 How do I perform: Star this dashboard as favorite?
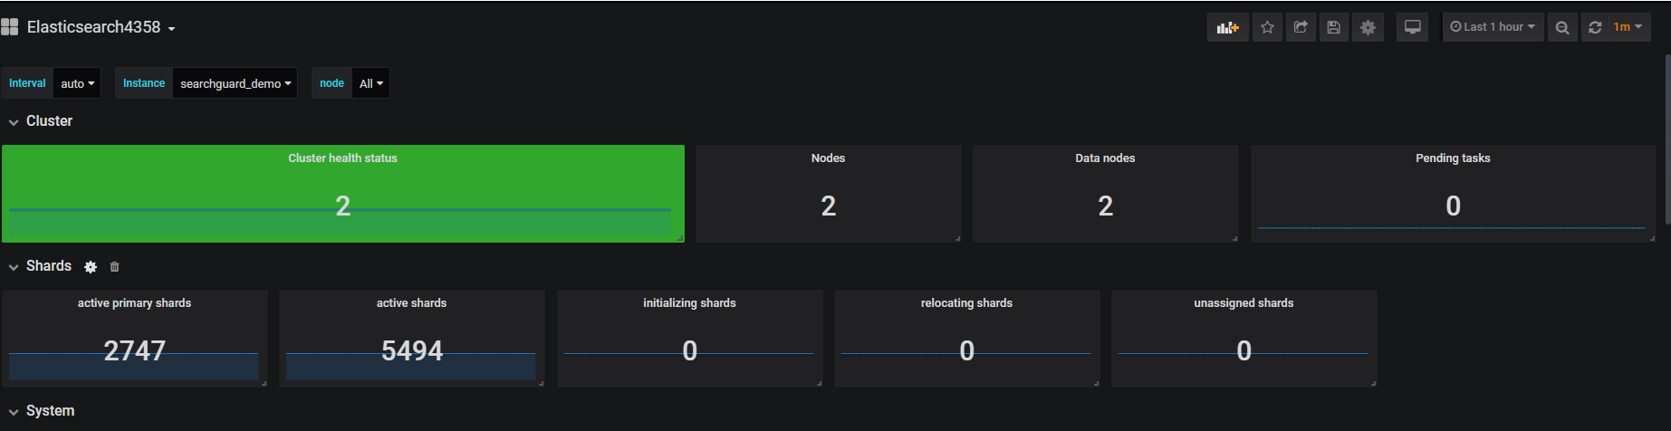pos(1267,27)
